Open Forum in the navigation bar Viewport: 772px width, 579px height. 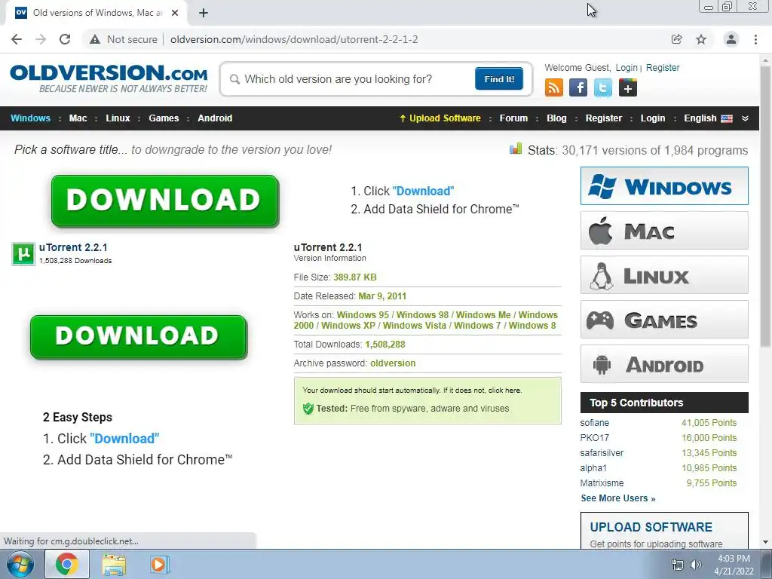tap(513, 118)
